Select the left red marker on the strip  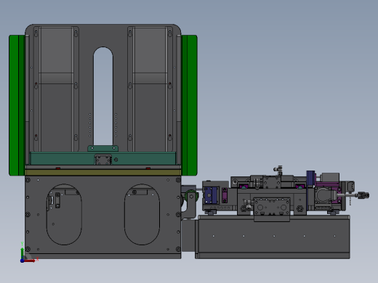click(58, 168)
